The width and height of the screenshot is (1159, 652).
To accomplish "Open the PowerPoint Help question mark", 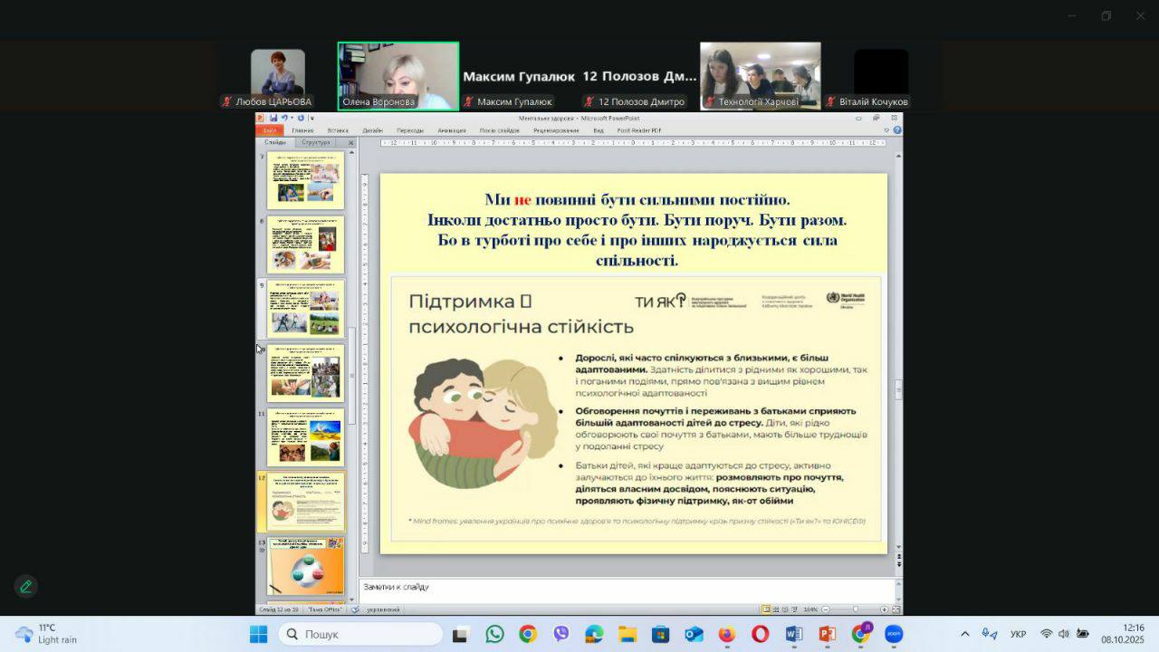I will (x=896, y=130).
